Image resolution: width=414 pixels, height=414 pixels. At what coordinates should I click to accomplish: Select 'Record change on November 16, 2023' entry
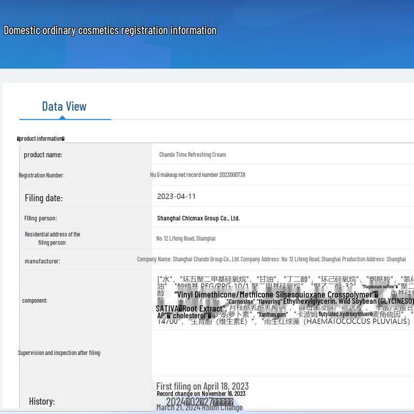pos(201,394)
